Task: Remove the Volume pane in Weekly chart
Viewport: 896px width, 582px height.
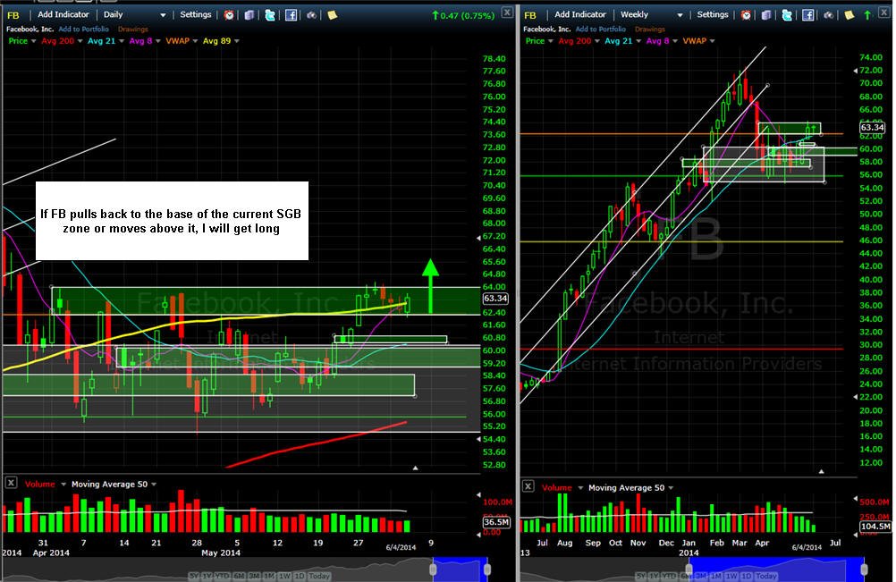Action: tap(528, 486)
